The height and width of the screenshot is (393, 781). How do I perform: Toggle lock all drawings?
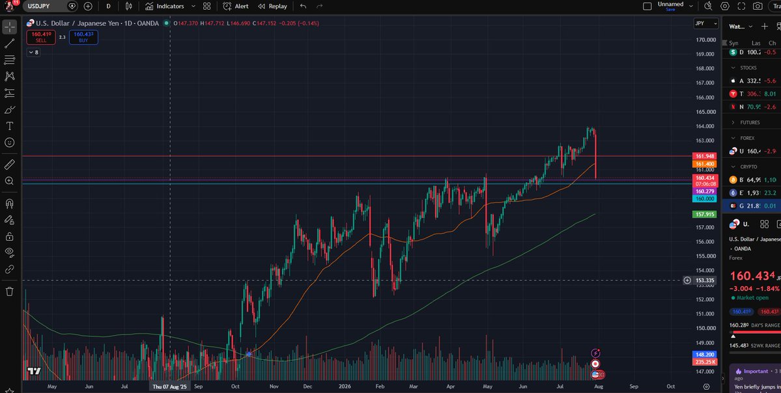coord(10,236)
